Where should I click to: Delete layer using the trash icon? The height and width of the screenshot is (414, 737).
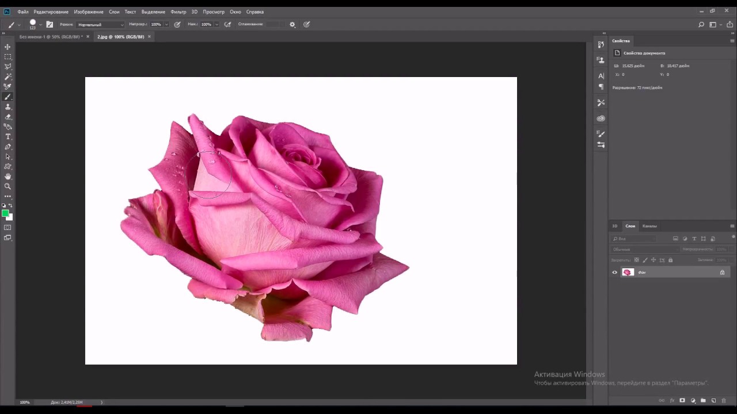(x=724, y=400)
